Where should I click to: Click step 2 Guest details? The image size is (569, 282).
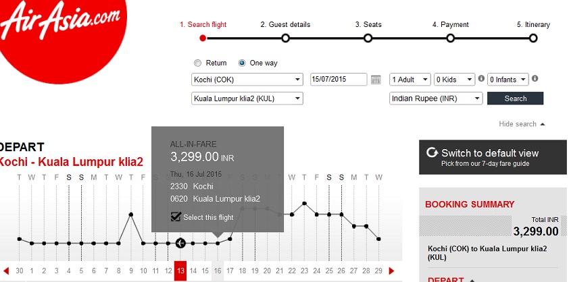(x=285, y=25)
